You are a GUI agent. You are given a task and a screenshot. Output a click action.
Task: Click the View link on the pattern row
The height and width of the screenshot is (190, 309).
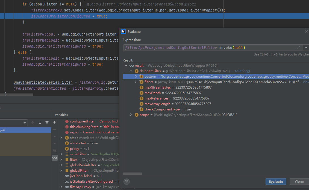click(x=306, y=77)
